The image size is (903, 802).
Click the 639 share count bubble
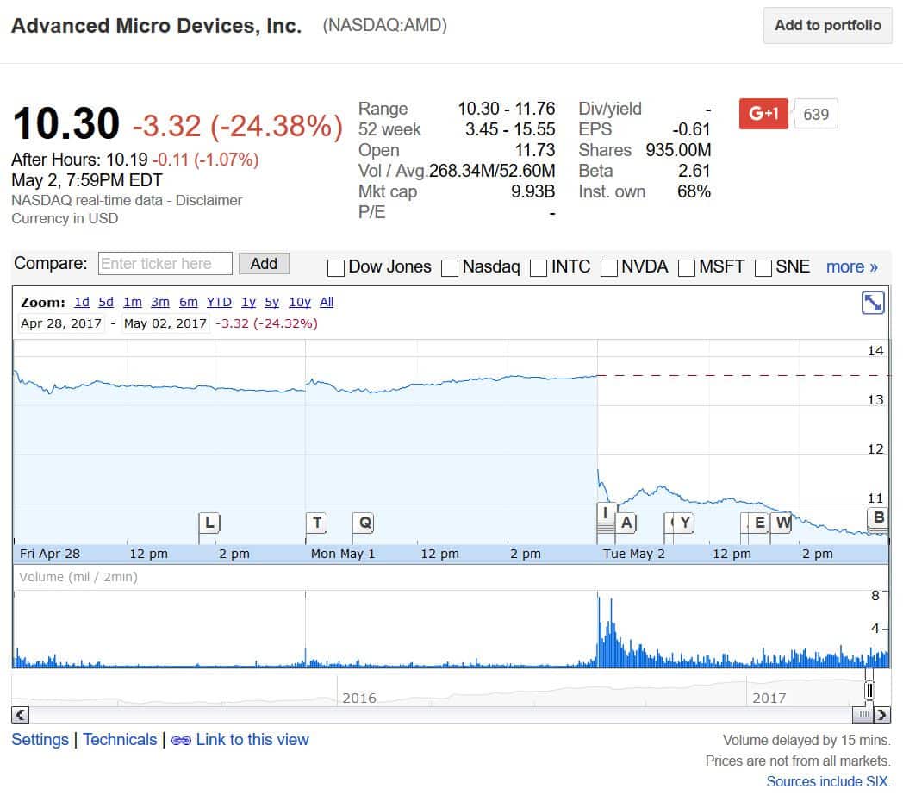point(816,114)
